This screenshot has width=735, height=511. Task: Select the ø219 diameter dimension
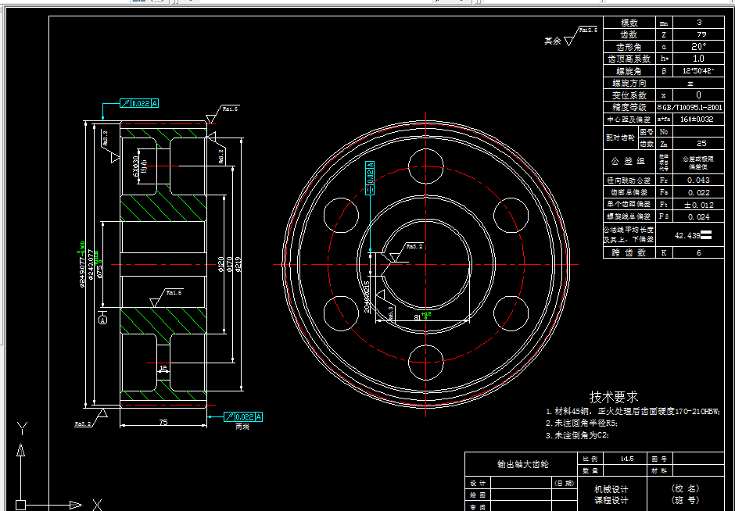pos(238,265)
